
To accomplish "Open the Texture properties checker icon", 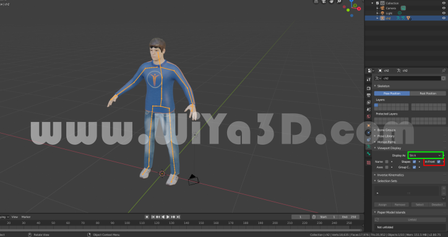I will coord(369,163).
